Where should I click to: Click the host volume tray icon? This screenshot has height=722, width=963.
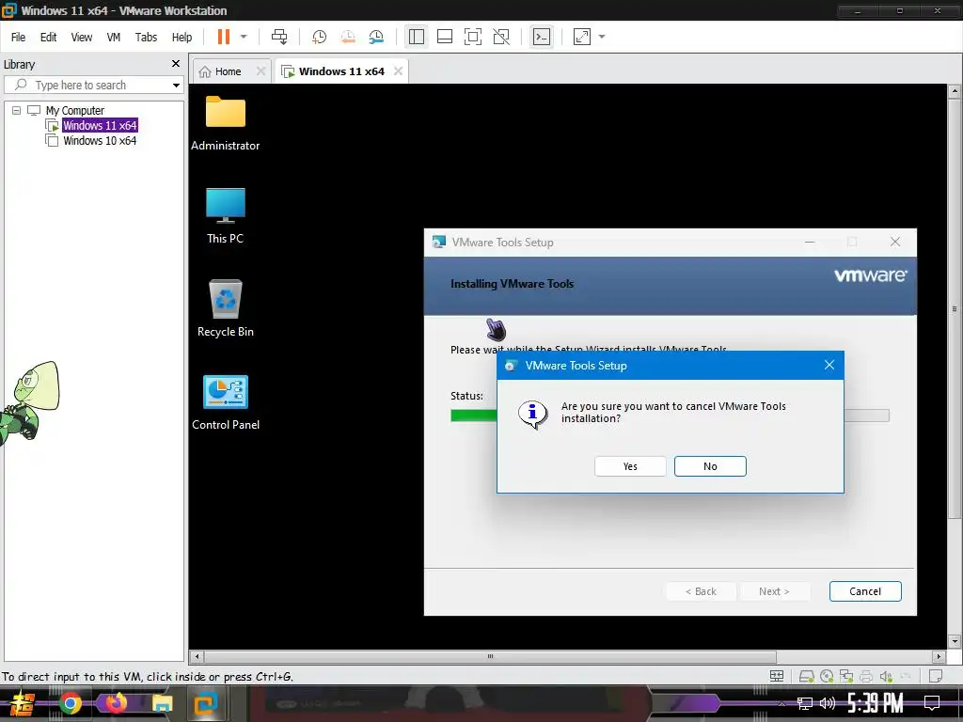(x=827, y=703)
